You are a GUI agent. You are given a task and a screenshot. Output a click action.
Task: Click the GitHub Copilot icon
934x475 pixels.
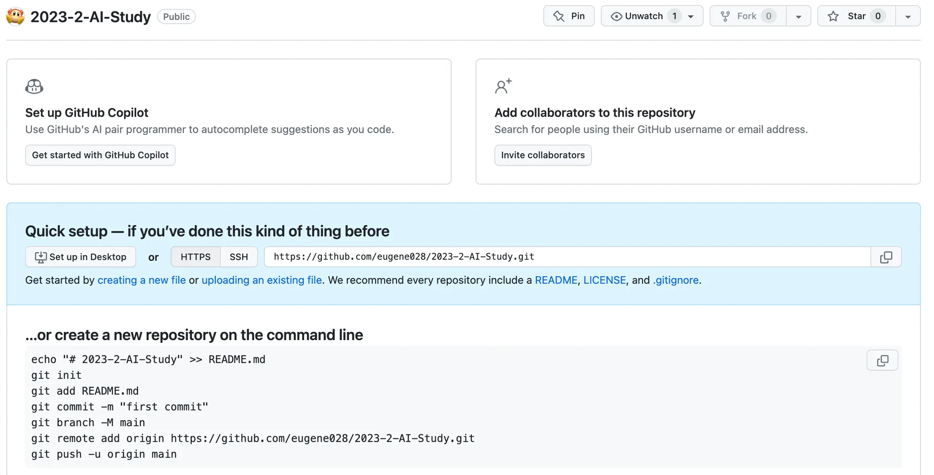(34, 86)
